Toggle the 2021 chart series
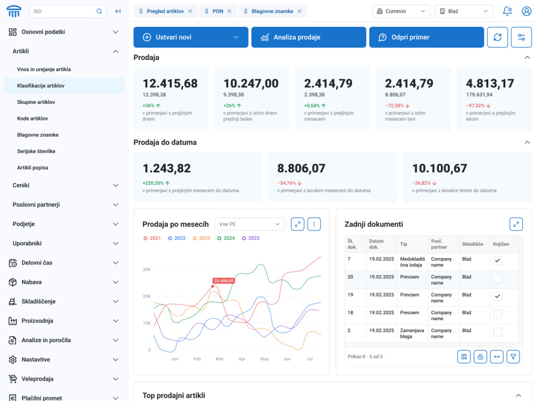Image resolution: width=536 pixels, height=401 pixels. point(152,238)
